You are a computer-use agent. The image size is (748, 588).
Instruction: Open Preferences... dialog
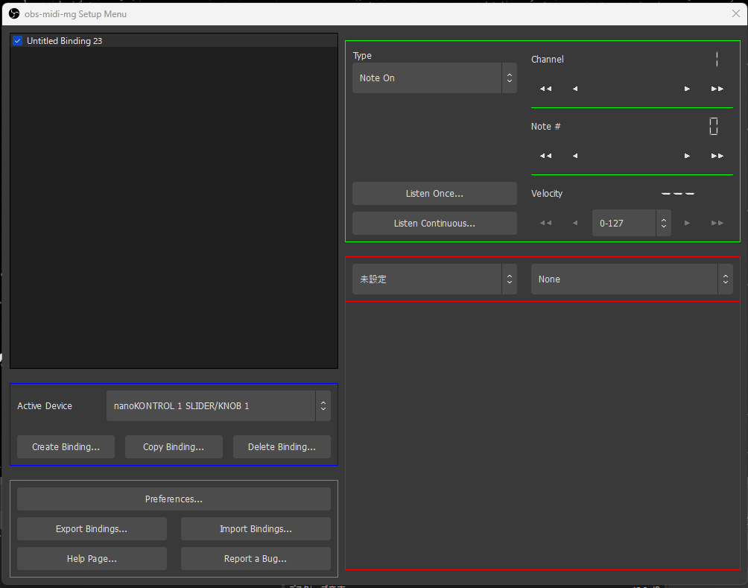(x=174, y=499)
